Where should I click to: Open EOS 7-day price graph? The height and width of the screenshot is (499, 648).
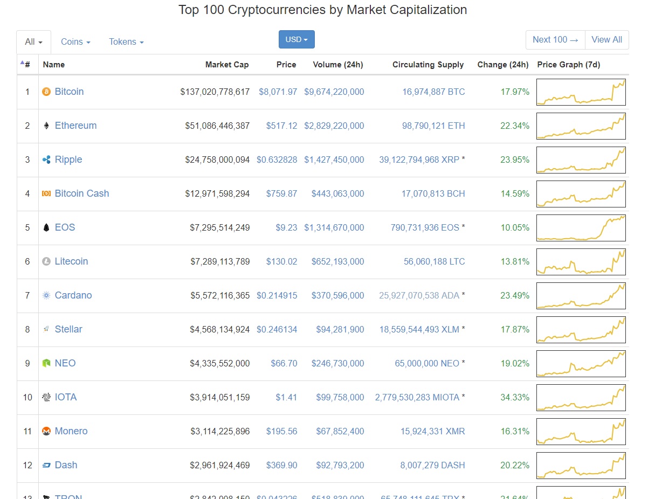pos(581,228)
